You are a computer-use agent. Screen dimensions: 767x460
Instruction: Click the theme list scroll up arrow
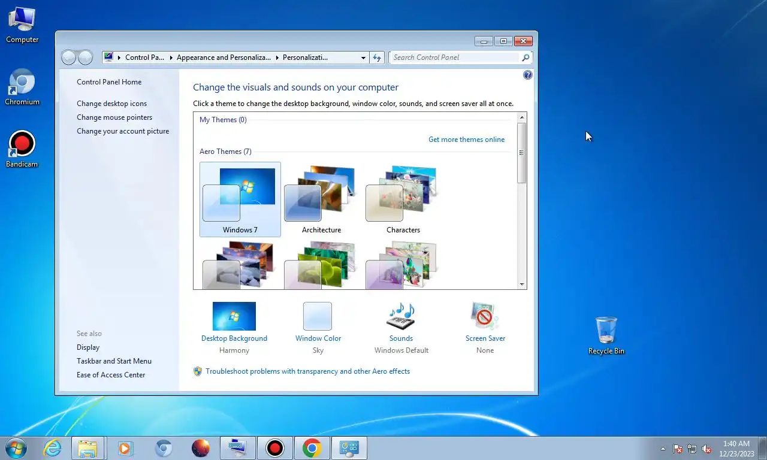coord(522,117)
